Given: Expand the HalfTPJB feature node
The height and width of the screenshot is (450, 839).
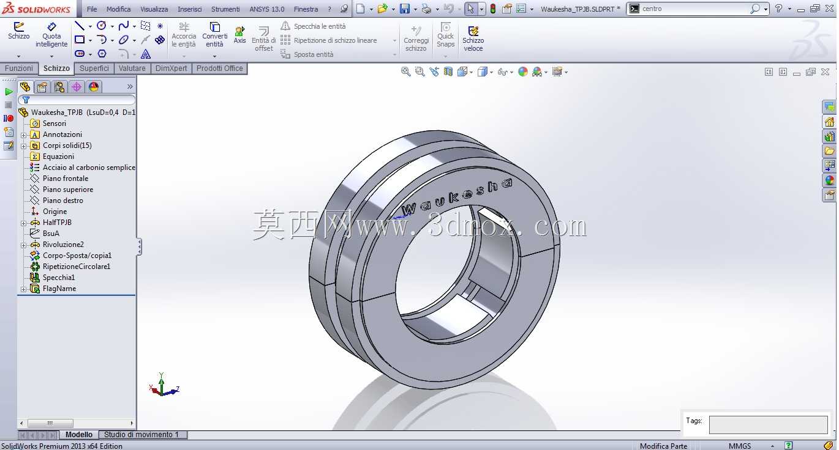Looking at the screenshot, I should [x=23, y=223].
